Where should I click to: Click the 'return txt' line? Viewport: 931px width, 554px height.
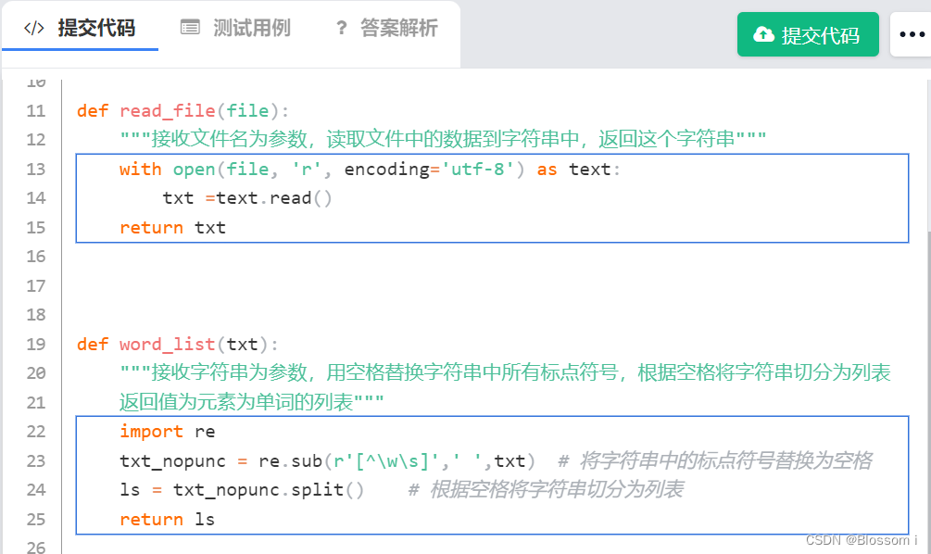coord(173,228)
